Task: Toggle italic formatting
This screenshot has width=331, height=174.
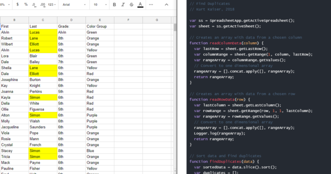Action: click(123, 4)
